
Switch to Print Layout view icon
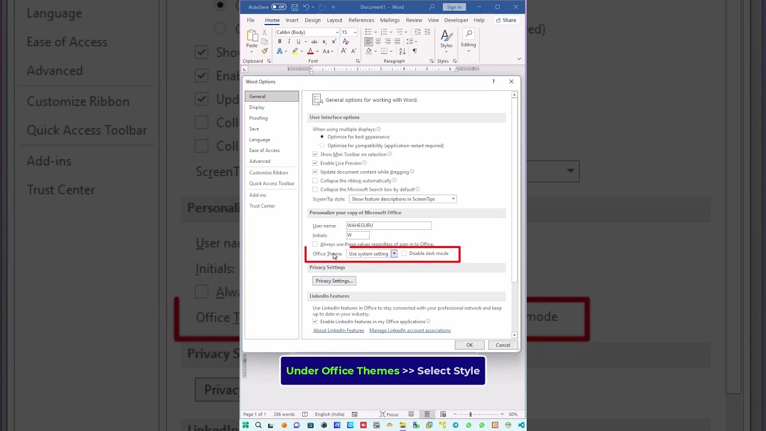tap(427, 414)
